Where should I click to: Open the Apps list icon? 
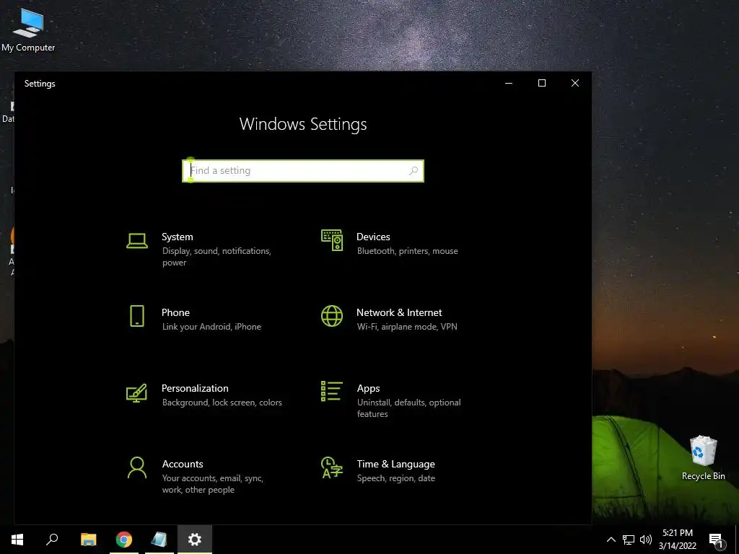tap(332, 391)
